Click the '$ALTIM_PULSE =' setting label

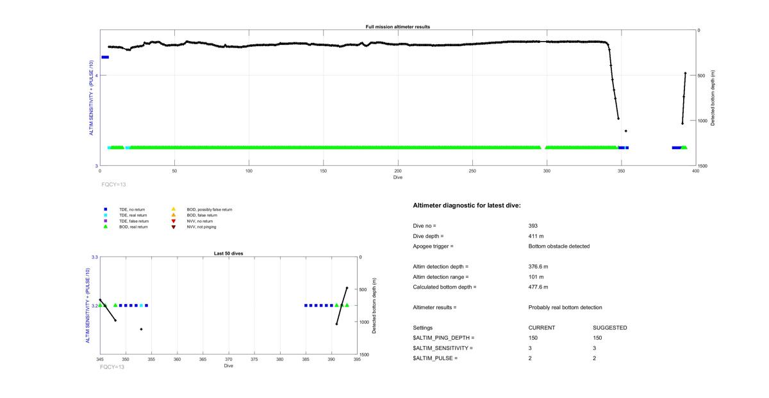coord(436,358)
